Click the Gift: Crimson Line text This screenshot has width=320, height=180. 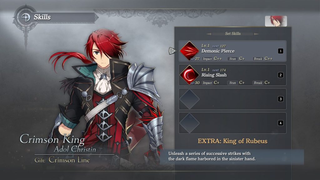pos(62,160)
